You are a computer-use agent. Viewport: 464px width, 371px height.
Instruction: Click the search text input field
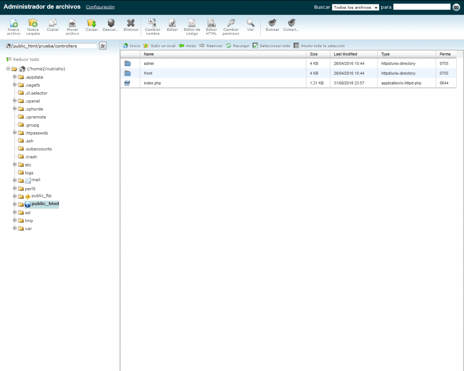pyautogui.click(x=422, y=7)
